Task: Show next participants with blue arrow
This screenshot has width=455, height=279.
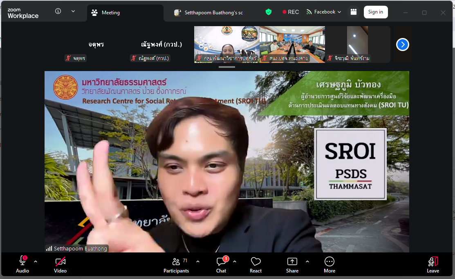Action: (403, 45)
